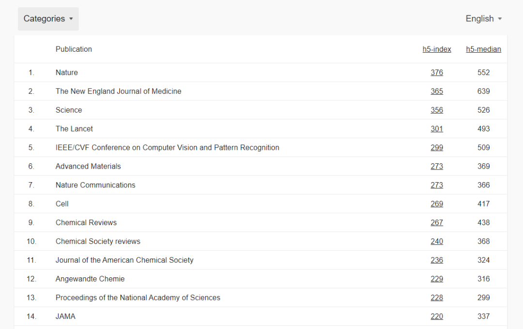This screenshot has width=523, height=329.
Task: Open Chemical Society reviews' h5-index 240
Action: 437,242
